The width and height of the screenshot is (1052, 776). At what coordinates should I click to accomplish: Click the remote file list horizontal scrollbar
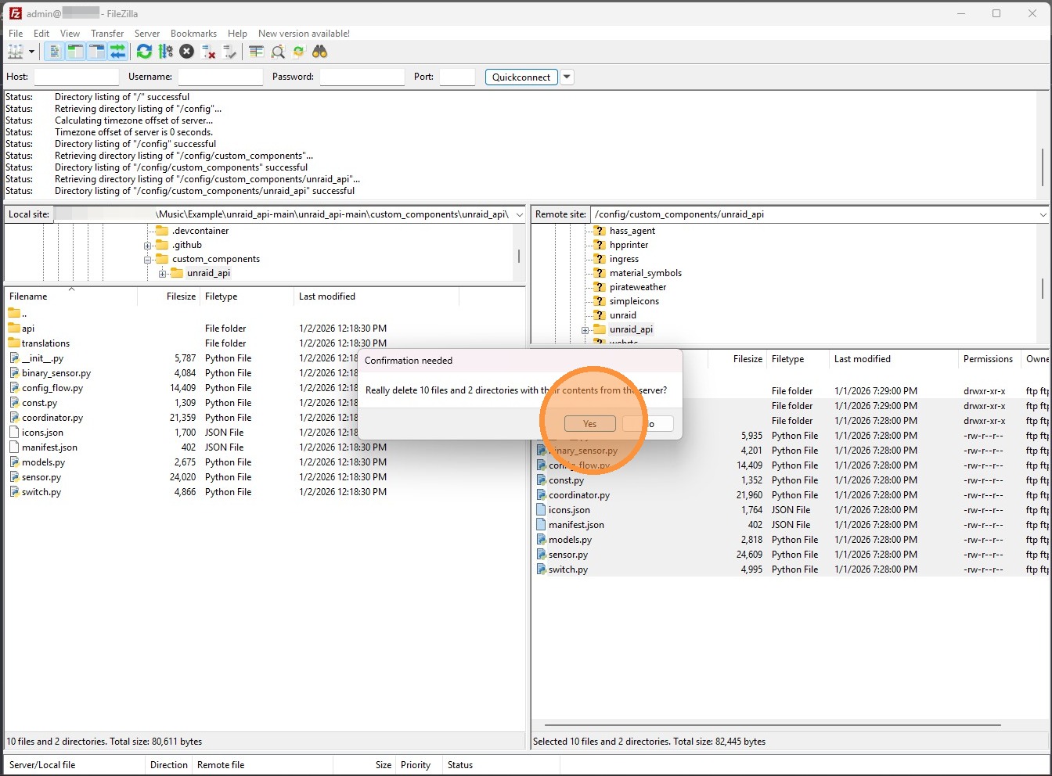pos(772,725)
